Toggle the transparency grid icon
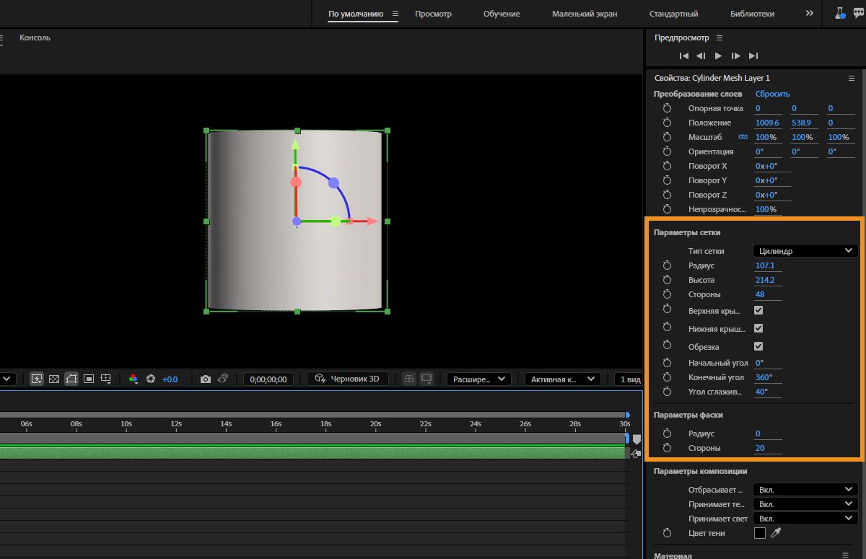Image resolution: width=866 pixels, height=559 pixels. (x=53, y=379)
